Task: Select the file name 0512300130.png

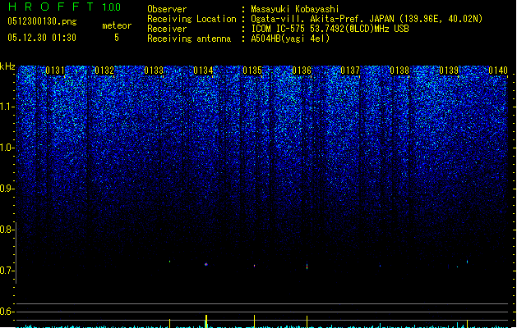Action: click(42, 21)
